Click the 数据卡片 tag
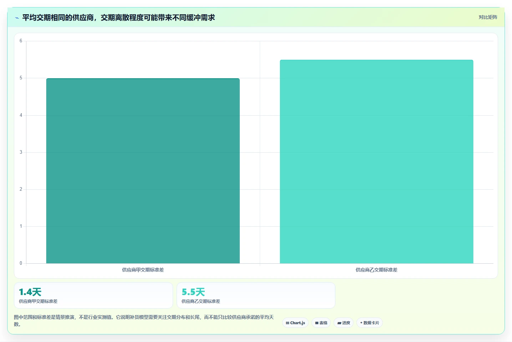 click(370, 323)
